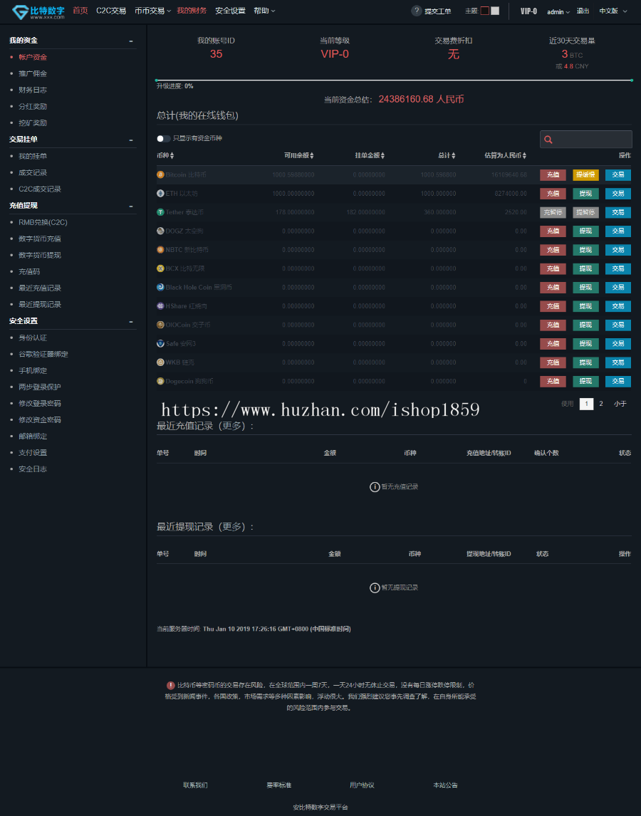Click the Dogecoin 狗狗币 coin icon
The height and width of the screenshot is (816, 641).
click(x=160, y=382)
